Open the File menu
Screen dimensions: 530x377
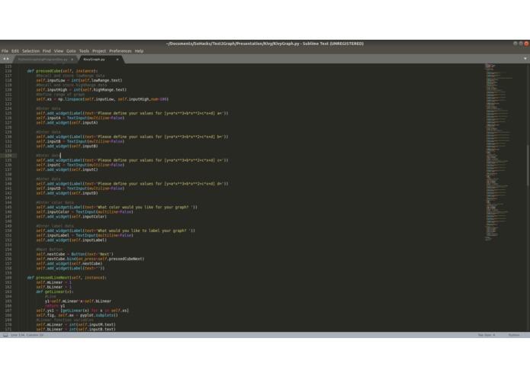(5, 51)
